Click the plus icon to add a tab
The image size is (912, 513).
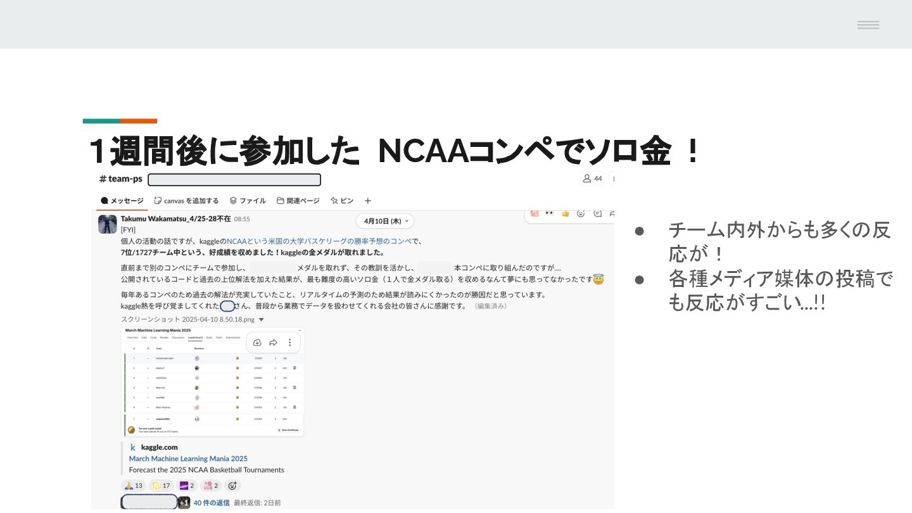368,201
